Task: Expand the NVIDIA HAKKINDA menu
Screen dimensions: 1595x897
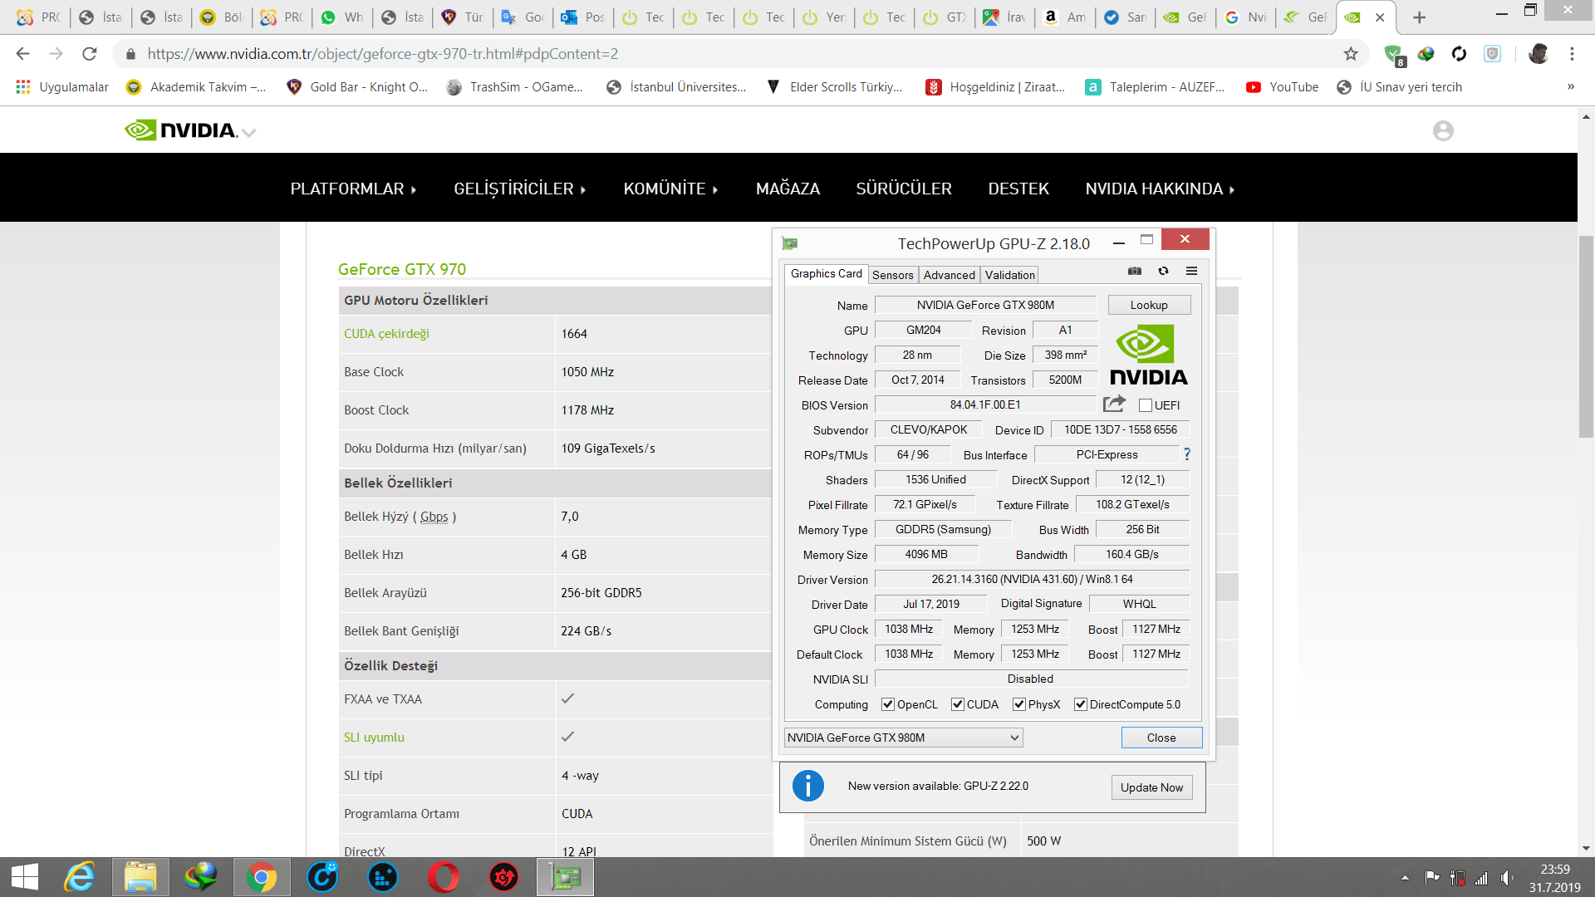Action: [1160, 189]
